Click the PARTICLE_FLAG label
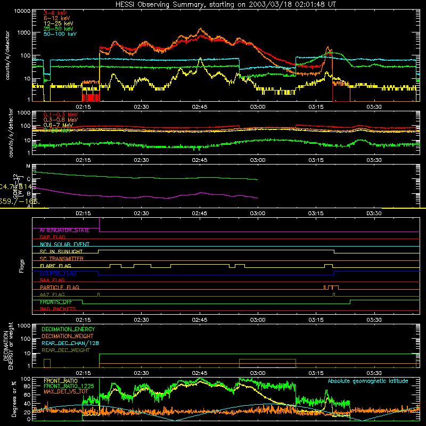 [60, 288]
